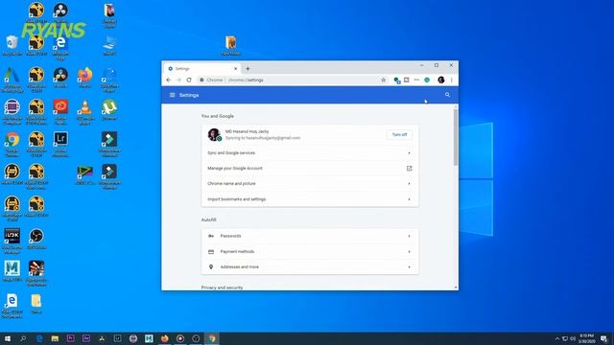Close the Settings tab
The image size is (614, 345).
point(235,68)
